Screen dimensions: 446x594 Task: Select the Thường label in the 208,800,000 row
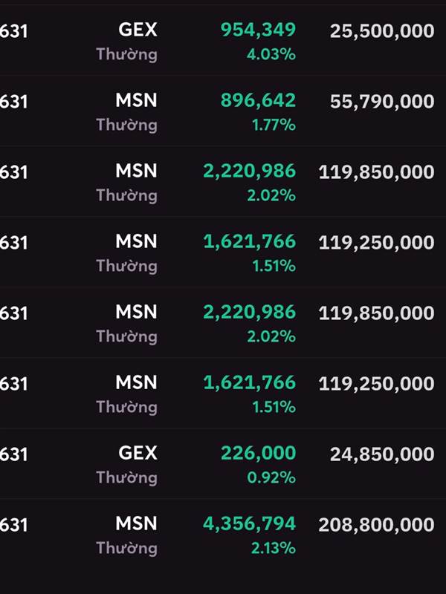coord(126,549)
